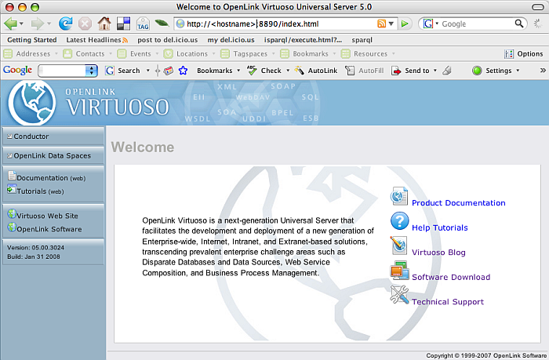Click the Help Tutorials question mark icon
Screen dimensions: 549x360
click(x=399, y=221)
